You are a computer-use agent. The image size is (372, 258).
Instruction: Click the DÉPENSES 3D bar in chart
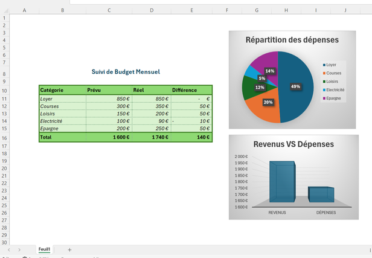(x=321, y=195)
